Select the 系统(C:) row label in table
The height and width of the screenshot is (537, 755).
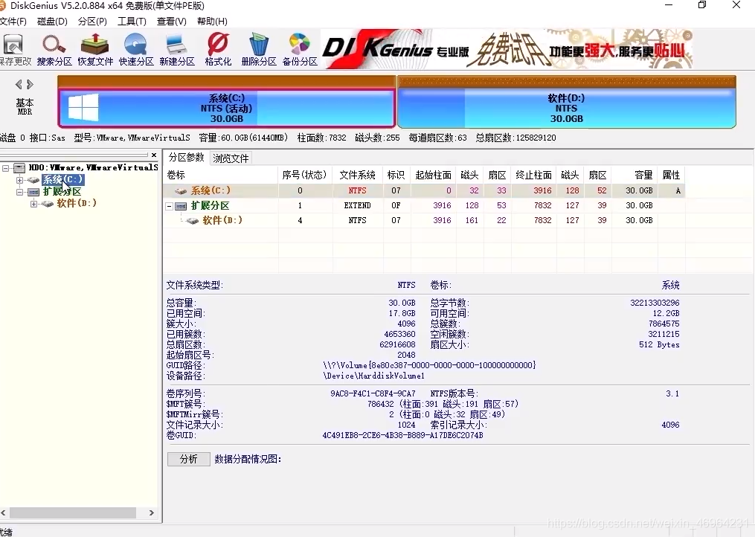click(211, 190)
